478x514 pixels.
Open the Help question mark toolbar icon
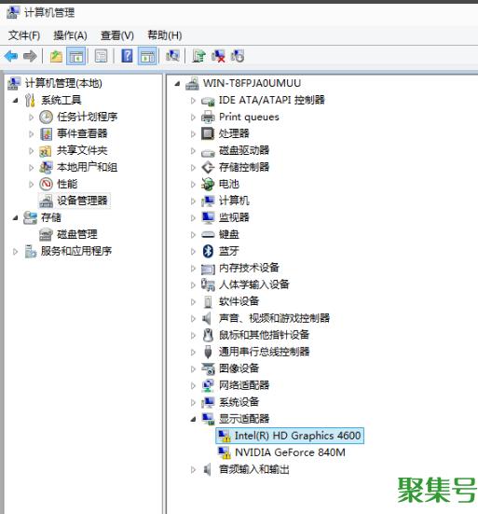127,56
